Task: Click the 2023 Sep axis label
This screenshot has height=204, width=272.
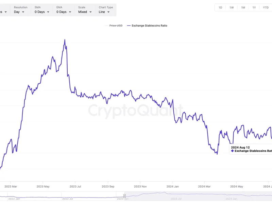Action: point(108,186)
